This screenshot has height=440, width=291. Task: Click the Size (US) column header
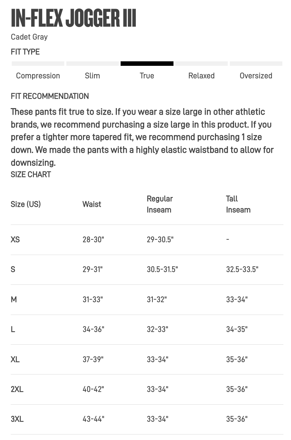point(26,204)
